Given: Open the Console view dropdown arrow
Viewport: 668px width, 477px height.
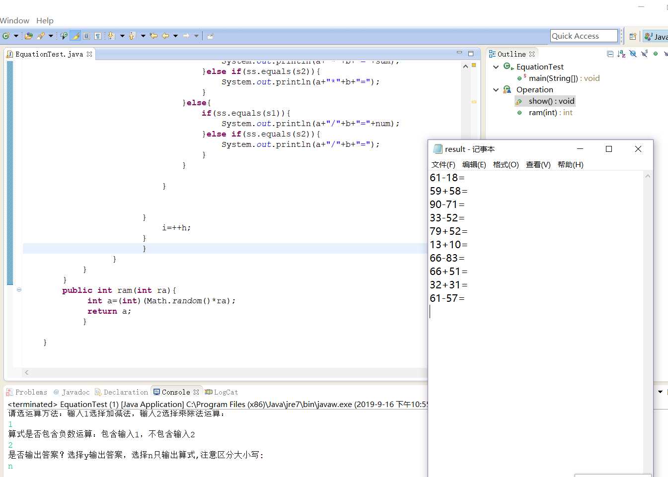Looking at the screenshot, I should tap(660, 392).
